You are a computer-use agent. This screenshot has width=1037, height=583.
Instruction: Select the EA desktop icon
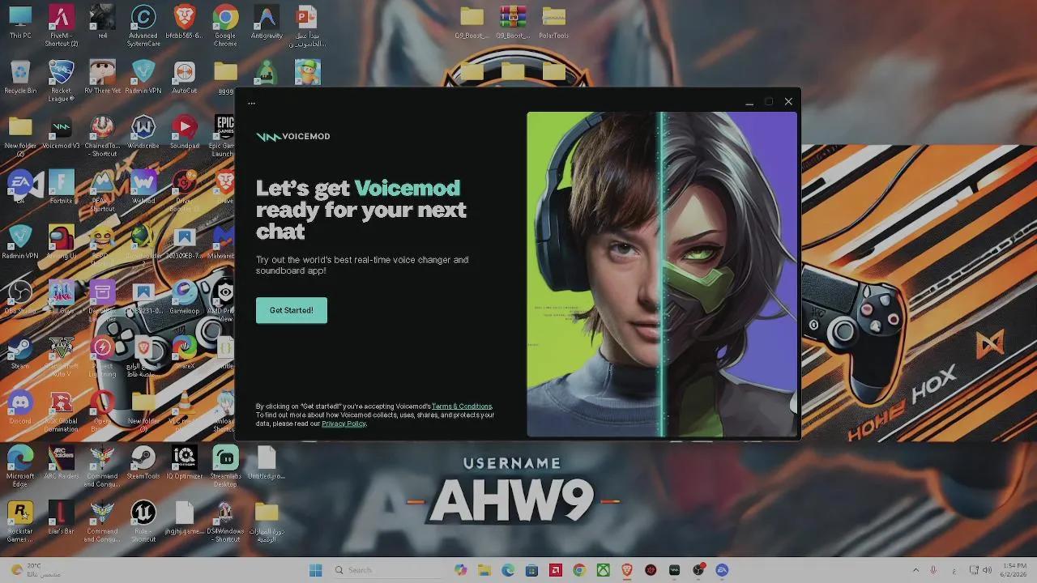click(20, 186)
